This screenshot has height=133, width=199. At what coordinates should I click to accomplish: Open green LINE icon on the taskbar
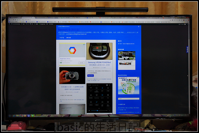tap(33, 116)
